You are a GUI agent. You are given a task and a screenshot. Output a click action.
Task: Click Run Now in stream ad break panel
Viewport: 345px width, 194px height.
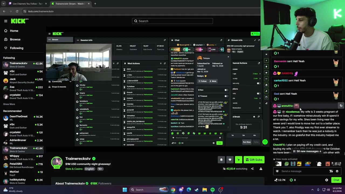pos(247,142)
